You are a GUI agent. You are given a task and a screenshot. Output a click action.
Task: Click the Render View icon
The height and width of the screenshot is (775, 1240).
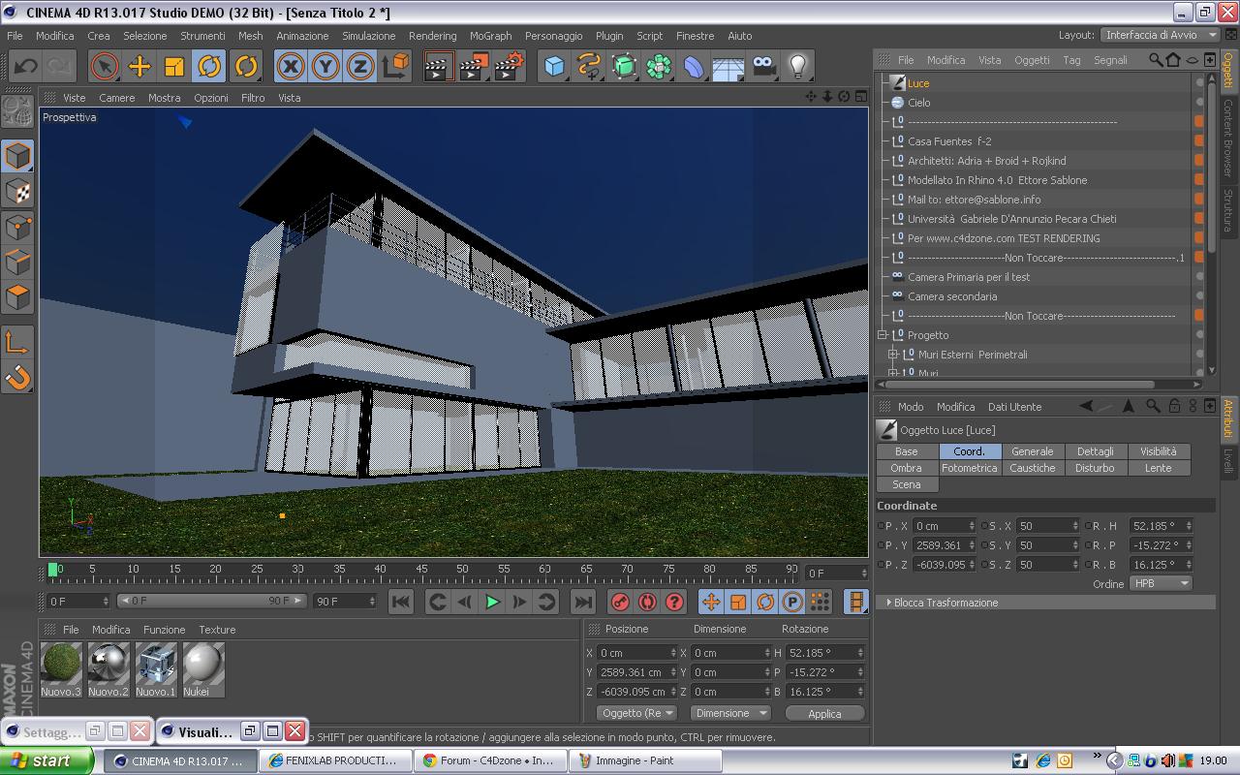click(x=439, y=66)
